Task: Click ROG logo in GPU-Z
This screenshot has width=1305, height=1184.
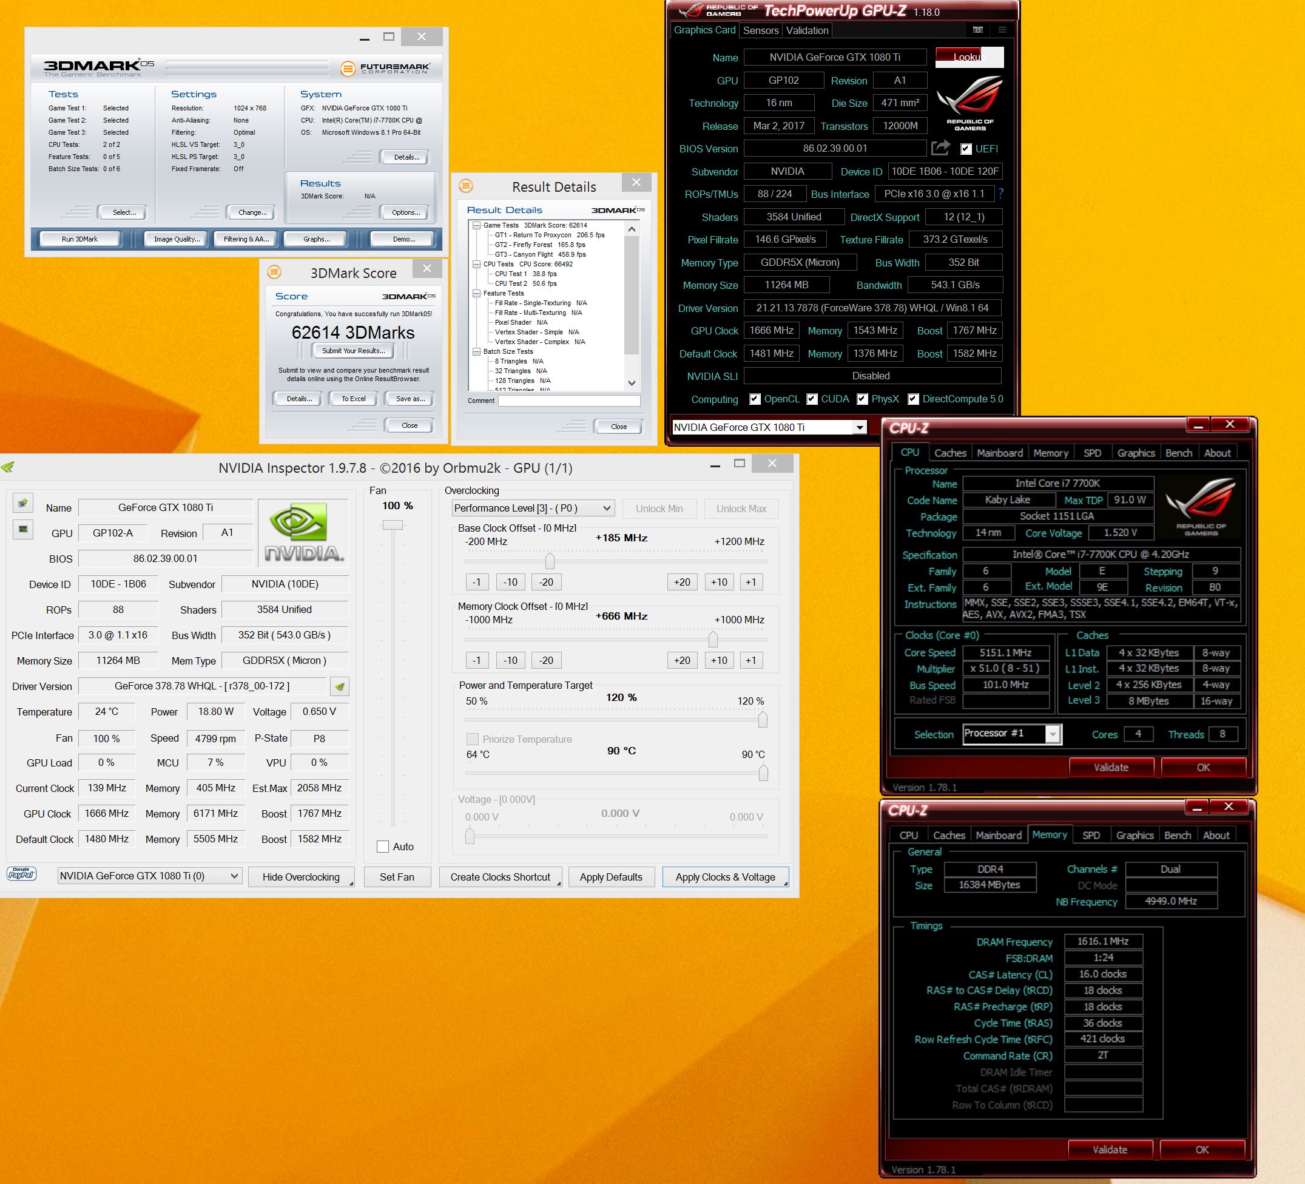Action: click(969, 103)
